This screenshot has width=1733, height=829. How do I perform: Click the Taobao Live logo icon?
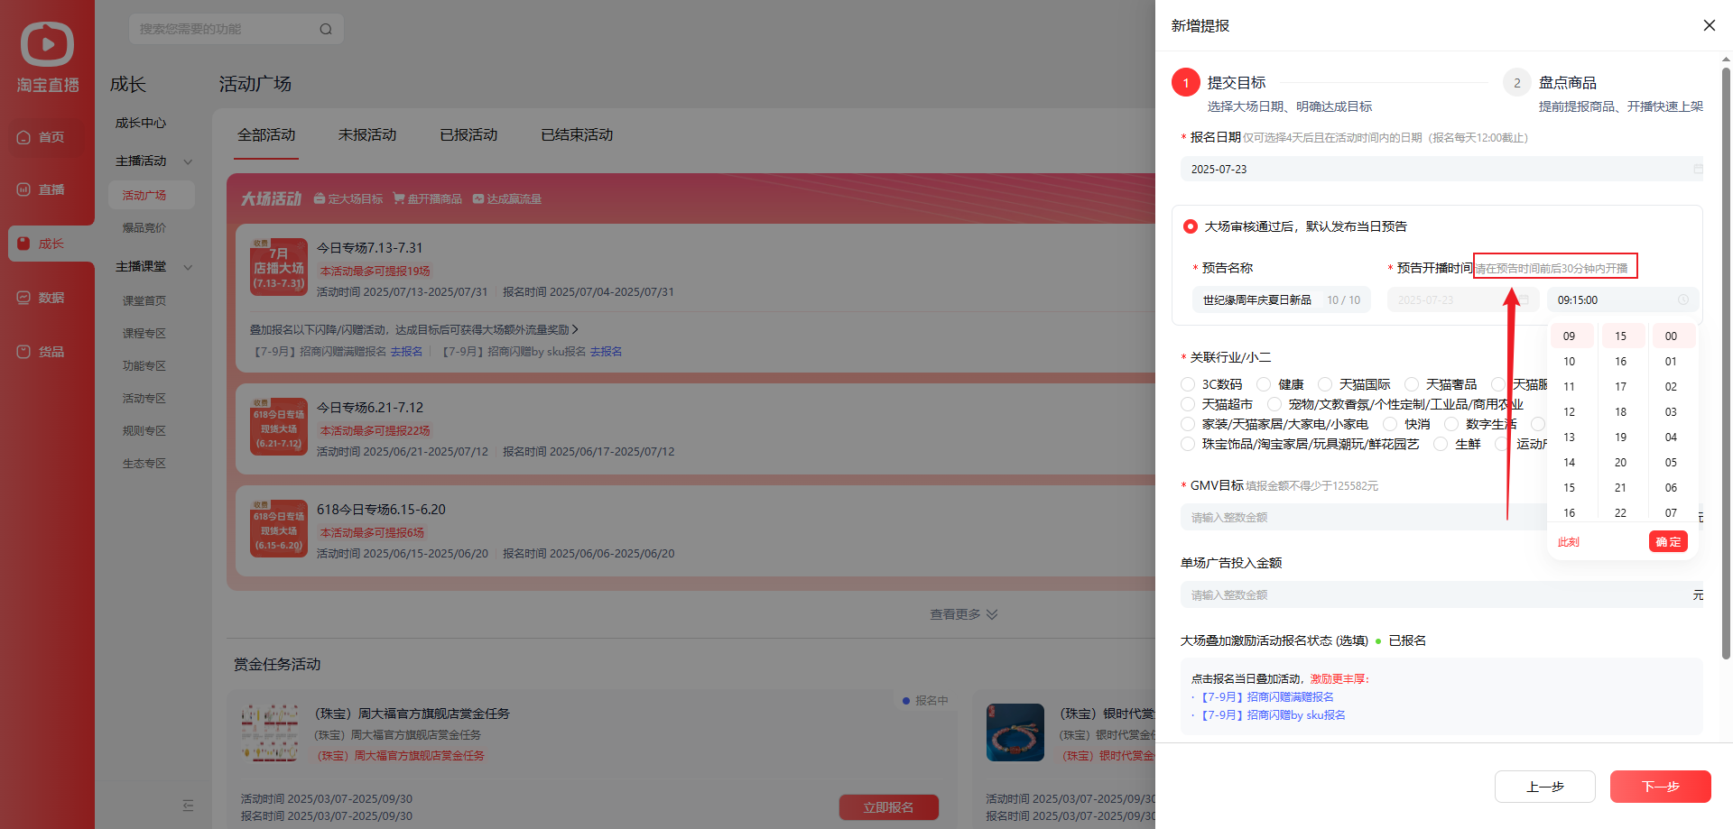pos(47,44)
